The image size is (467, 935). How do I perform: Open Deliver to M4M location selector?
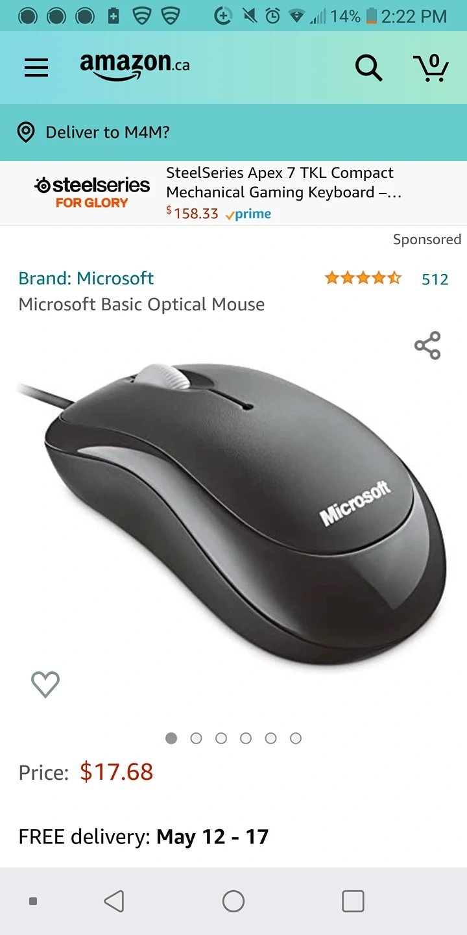[233, 132]
